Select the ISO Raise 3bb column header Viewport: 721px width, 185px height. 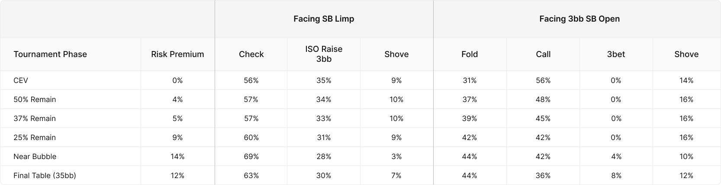(x=324, y=54)
